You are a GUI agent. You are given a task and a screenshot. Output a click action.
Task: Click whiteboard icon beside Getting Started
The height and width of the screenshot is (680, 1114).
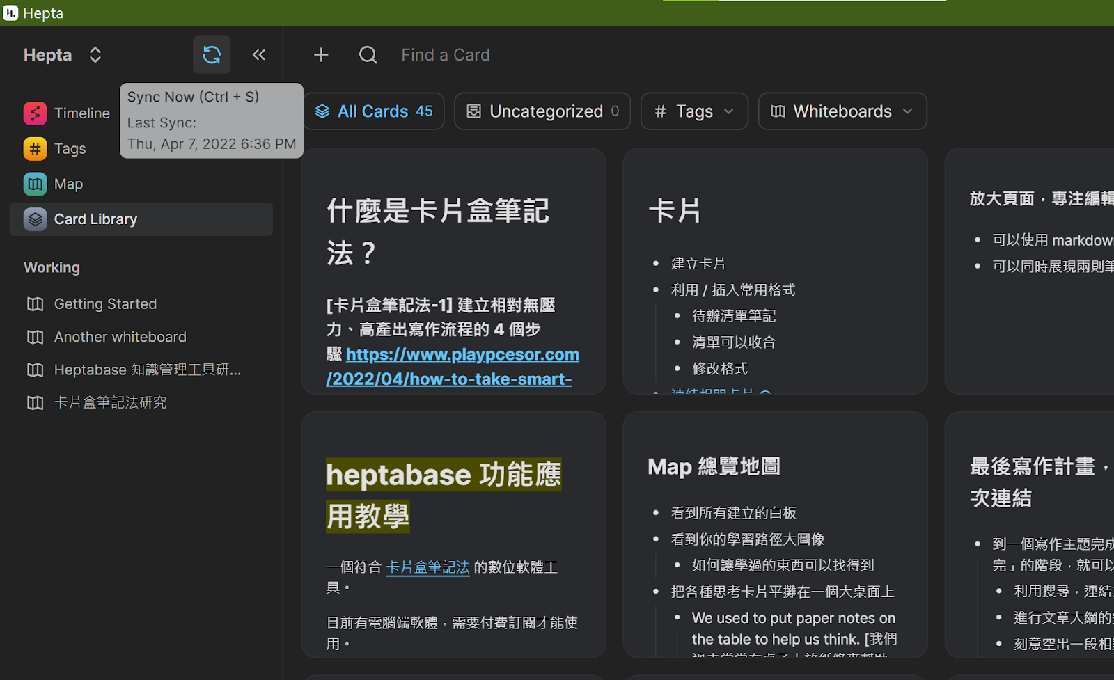click(x=35, y=304)
